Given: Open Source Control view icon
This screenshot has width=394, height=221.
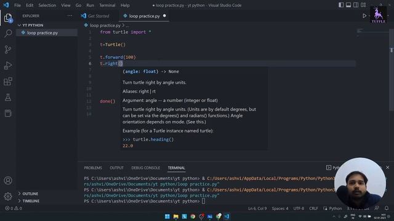Looking at the screenshot, I should (8, 49).
